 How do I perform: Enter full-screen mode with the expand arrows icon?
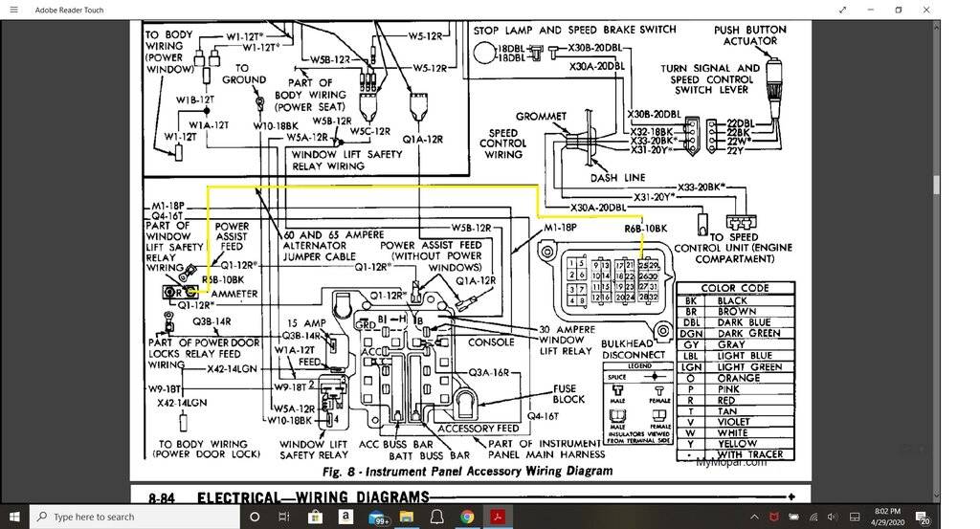[x=842, y=10]
